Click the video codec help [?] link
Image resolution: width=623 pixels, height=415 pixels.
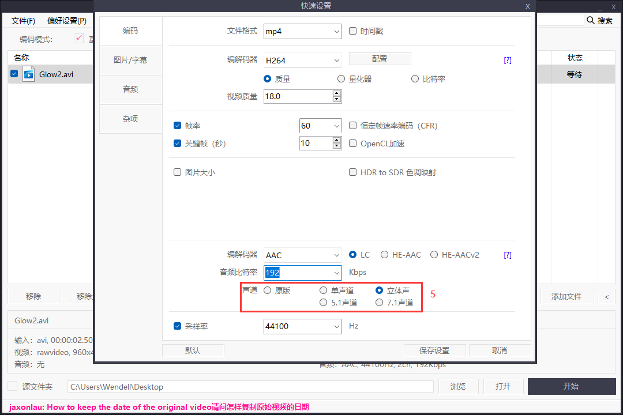coord(508,60)
